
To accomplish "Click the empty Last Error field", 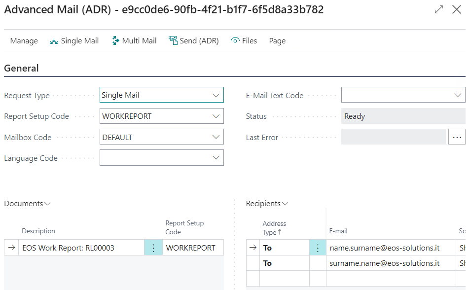I will point(393,137).
